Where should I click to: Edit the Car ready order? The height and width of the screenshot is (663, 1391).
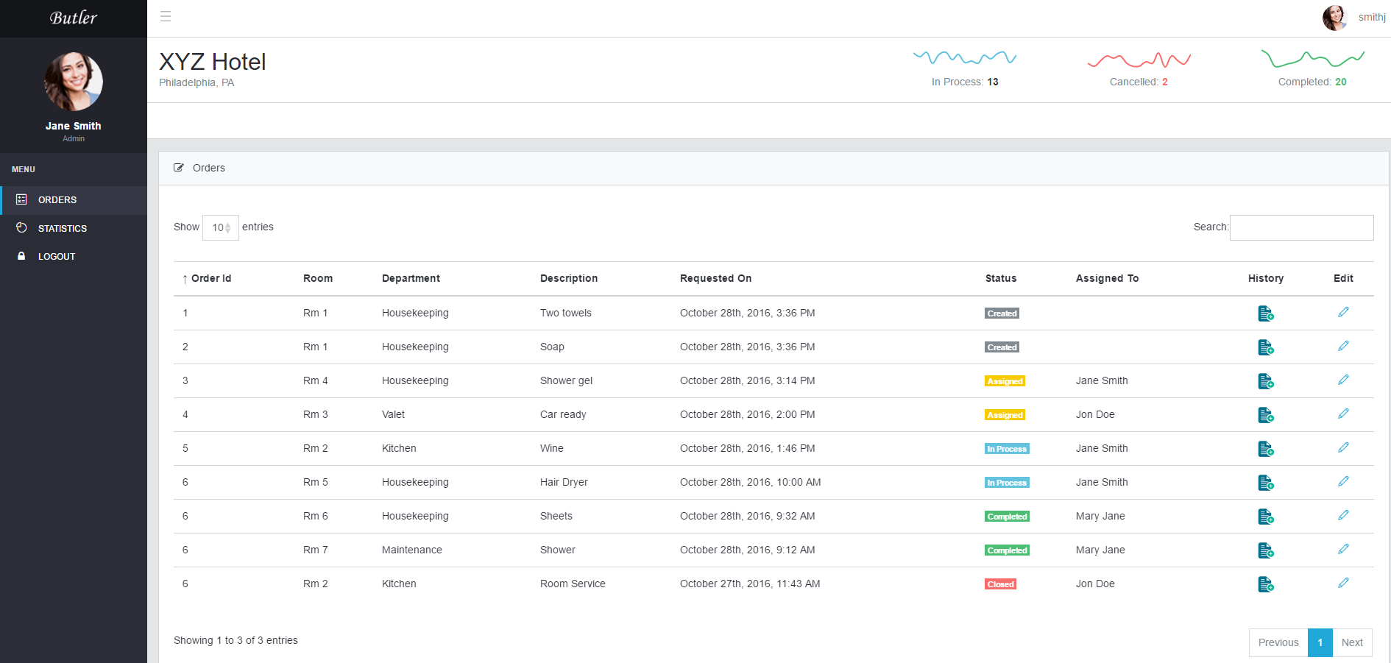[1343, 414]
